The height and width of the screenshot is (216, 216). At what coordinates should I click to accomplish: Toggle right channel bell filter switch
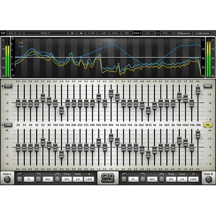[x=162, y=179]
